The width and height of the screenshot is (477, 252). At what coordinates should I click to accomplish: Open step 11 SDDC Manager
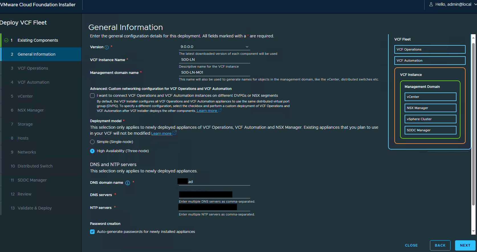pos(41,180)
